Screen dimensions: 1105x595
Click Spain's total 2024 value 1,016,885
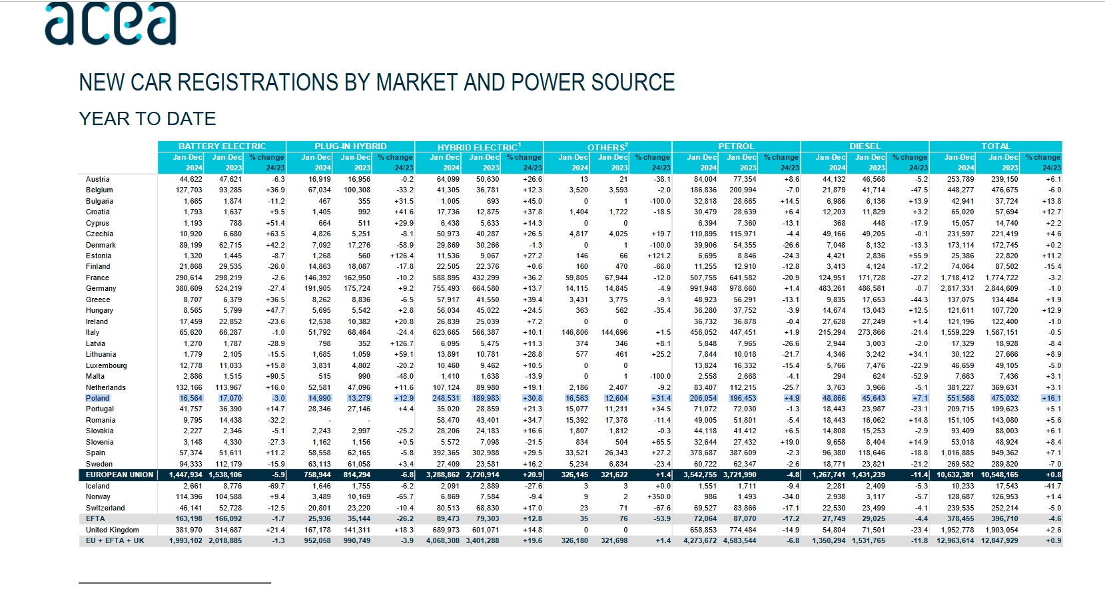[957, 453]
